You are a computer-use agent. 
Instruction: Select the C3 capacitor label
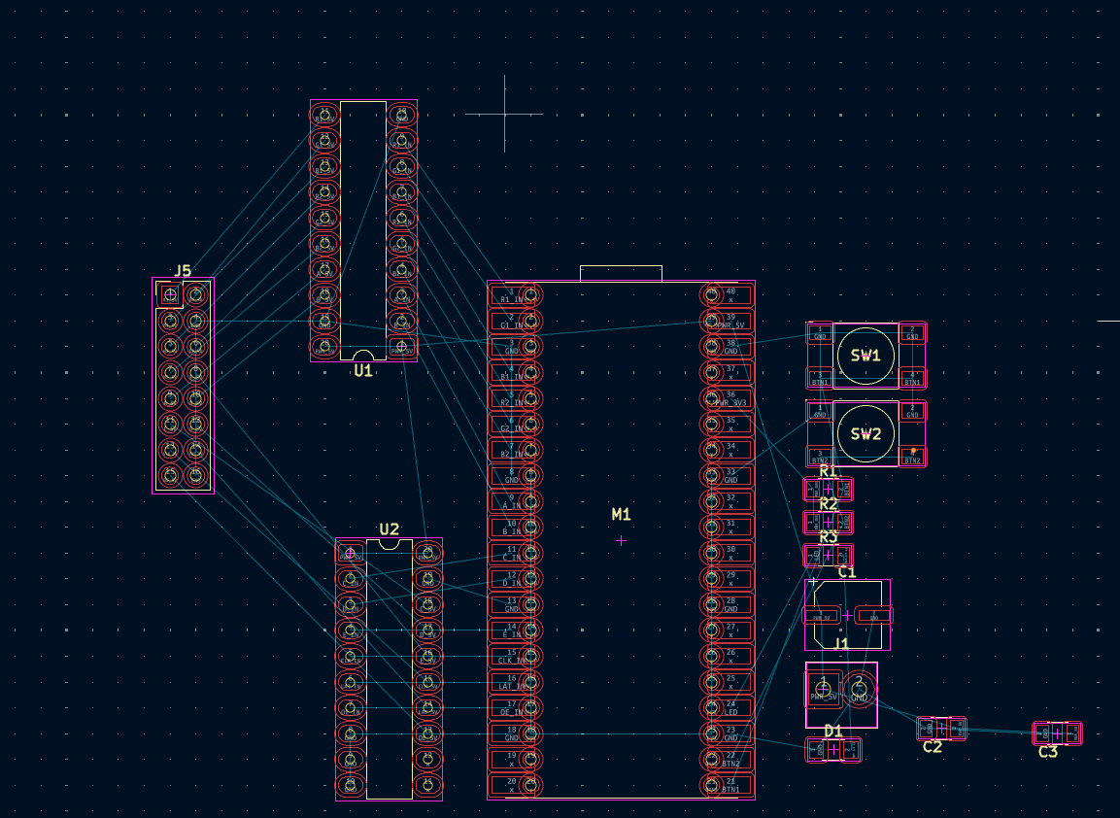(x=1048, y=752)
